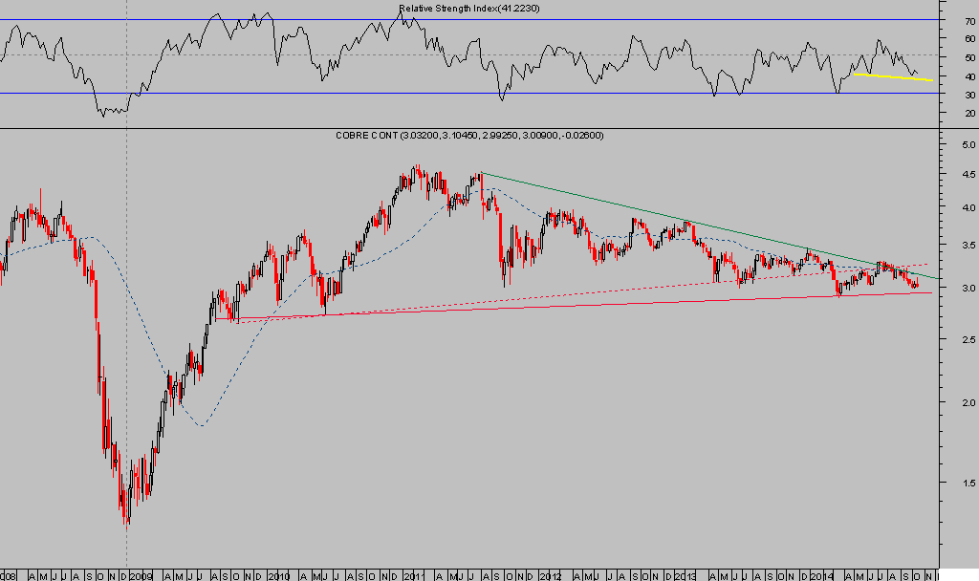Click the 1.5 price axis label
979x581 pixels.
[968, 484]
